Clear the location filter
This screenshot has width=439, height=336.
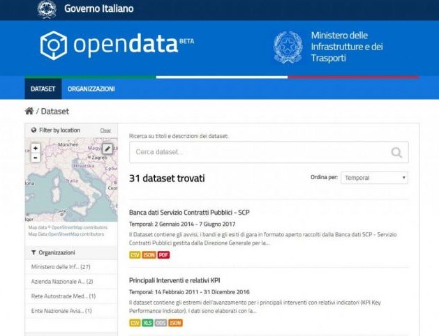[105, 130]
